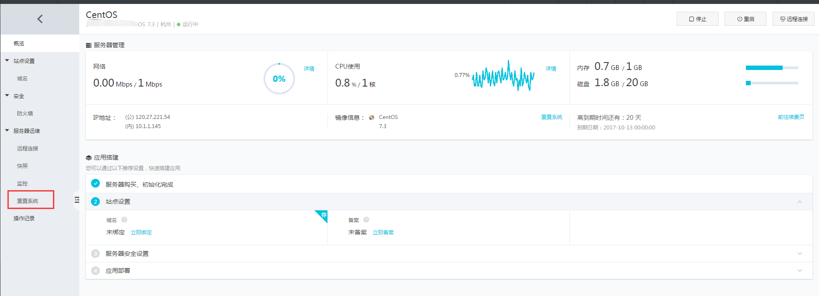Click the CentOS image logo icon
Screen dimensions: 819x296
(372, 117)
